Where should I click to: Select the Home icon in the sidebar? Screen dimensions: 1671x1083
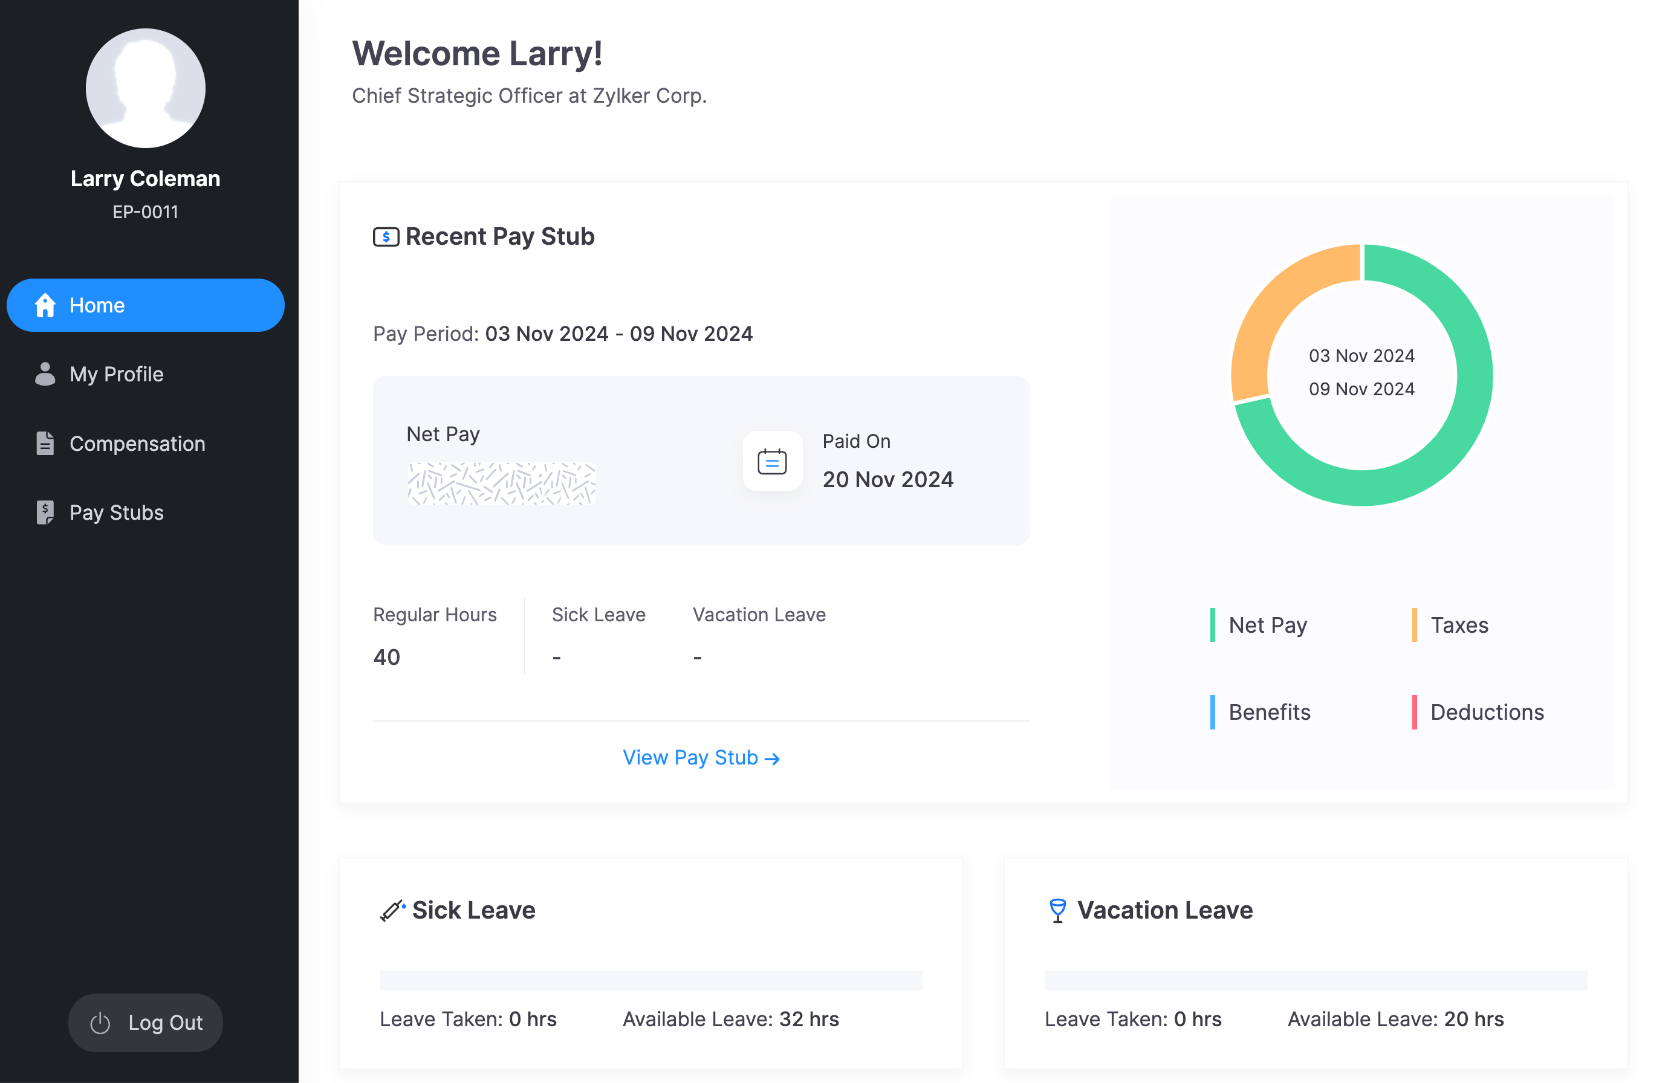tap(45, 305)
